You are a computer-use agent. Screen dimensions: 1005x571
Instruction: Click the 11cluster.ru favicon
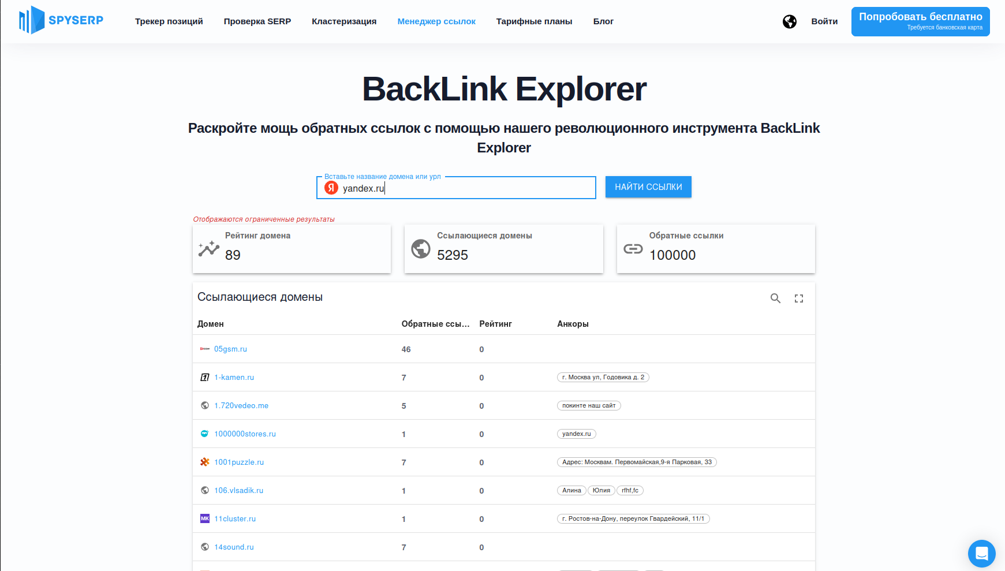pyautogui.click(x=205, y=518)
